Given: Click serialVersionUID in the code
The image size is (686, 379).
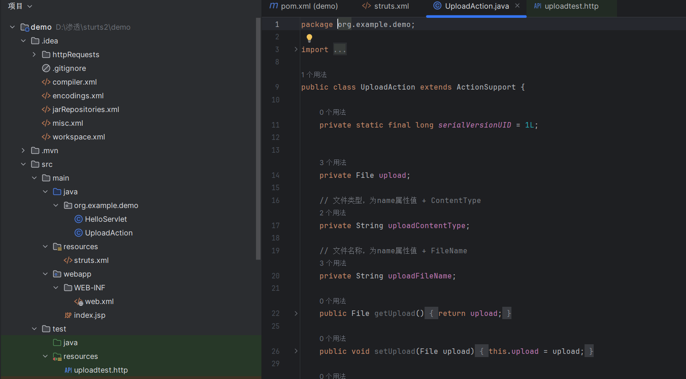Looking at the screenshot, I should tap(475, 125).
